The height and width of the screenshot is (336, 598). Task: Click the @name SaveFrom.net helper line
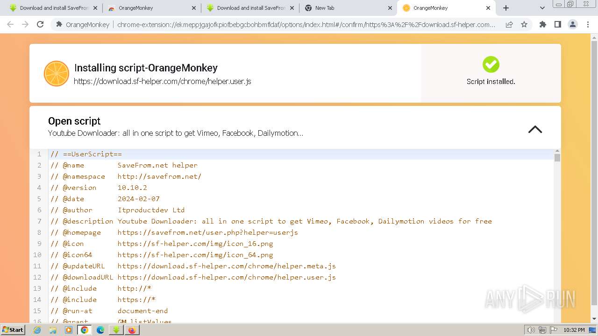(124, 165)
